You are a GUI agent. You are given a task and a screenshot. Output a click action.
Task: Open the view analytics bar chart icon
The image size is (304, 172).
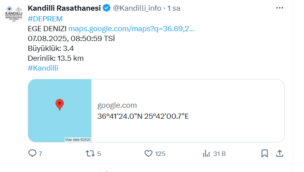(x=206, y=154)
